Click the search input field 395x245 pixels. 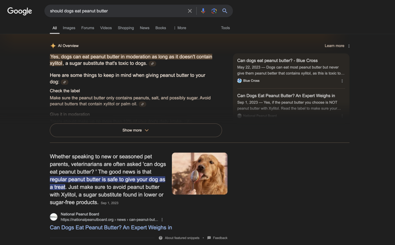pyautogui.click(x=116, y=11)
